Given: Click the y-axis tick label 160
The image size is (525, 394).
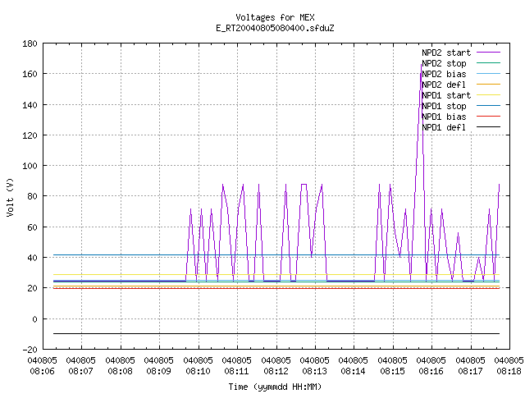Looking at the screenshot, I should 30,74.
